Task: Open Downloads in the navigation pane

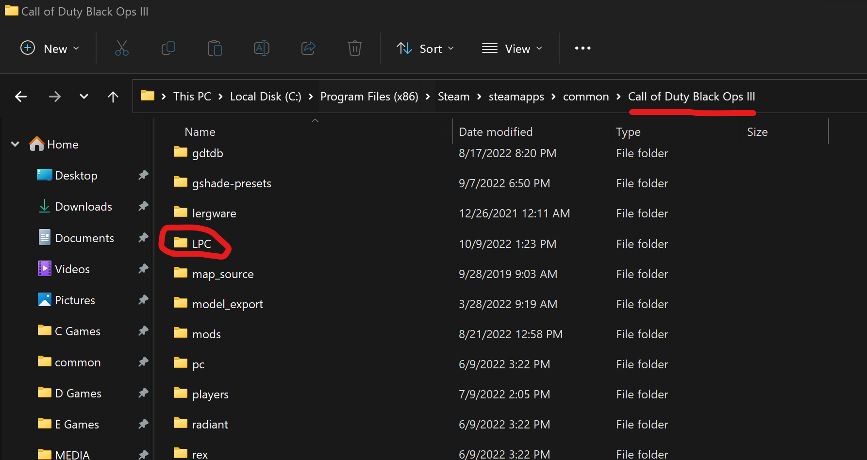Action: tap(83, 206)
